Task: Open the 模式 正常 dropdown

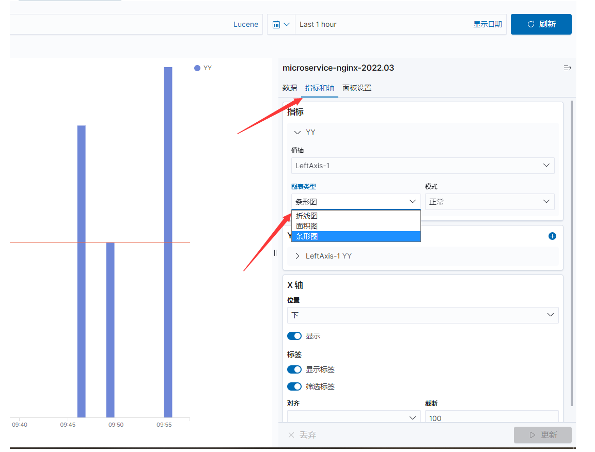Action: tap(490, 202)
